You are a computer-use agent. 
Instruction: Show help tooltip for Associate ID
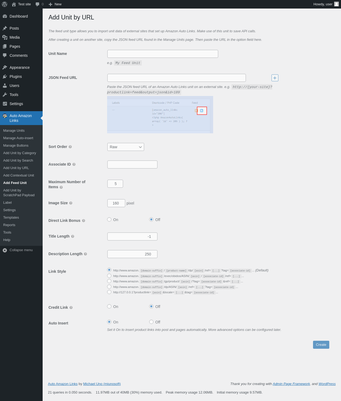74,165
